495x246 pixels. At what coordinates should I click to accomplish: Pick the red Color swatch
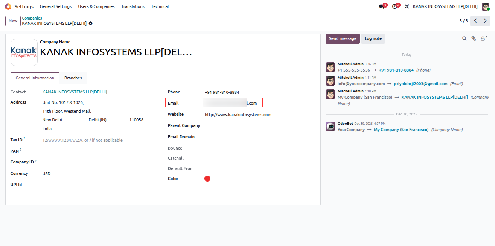[x=207, y=179]
